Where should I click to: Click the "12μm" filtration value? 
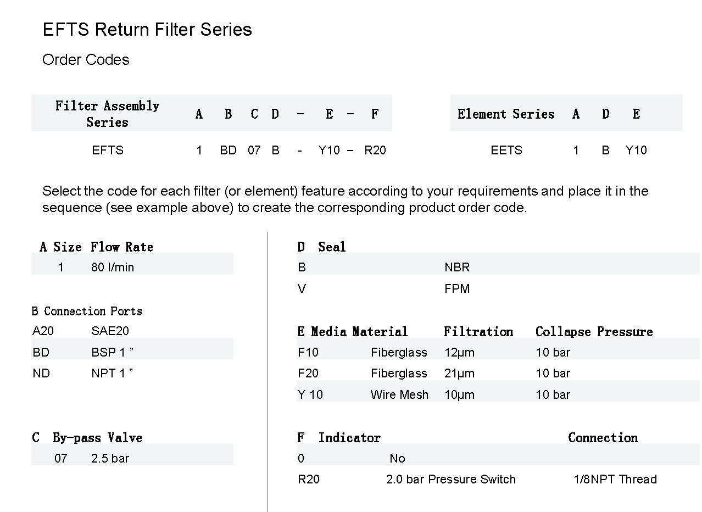(x=459, y=353)
